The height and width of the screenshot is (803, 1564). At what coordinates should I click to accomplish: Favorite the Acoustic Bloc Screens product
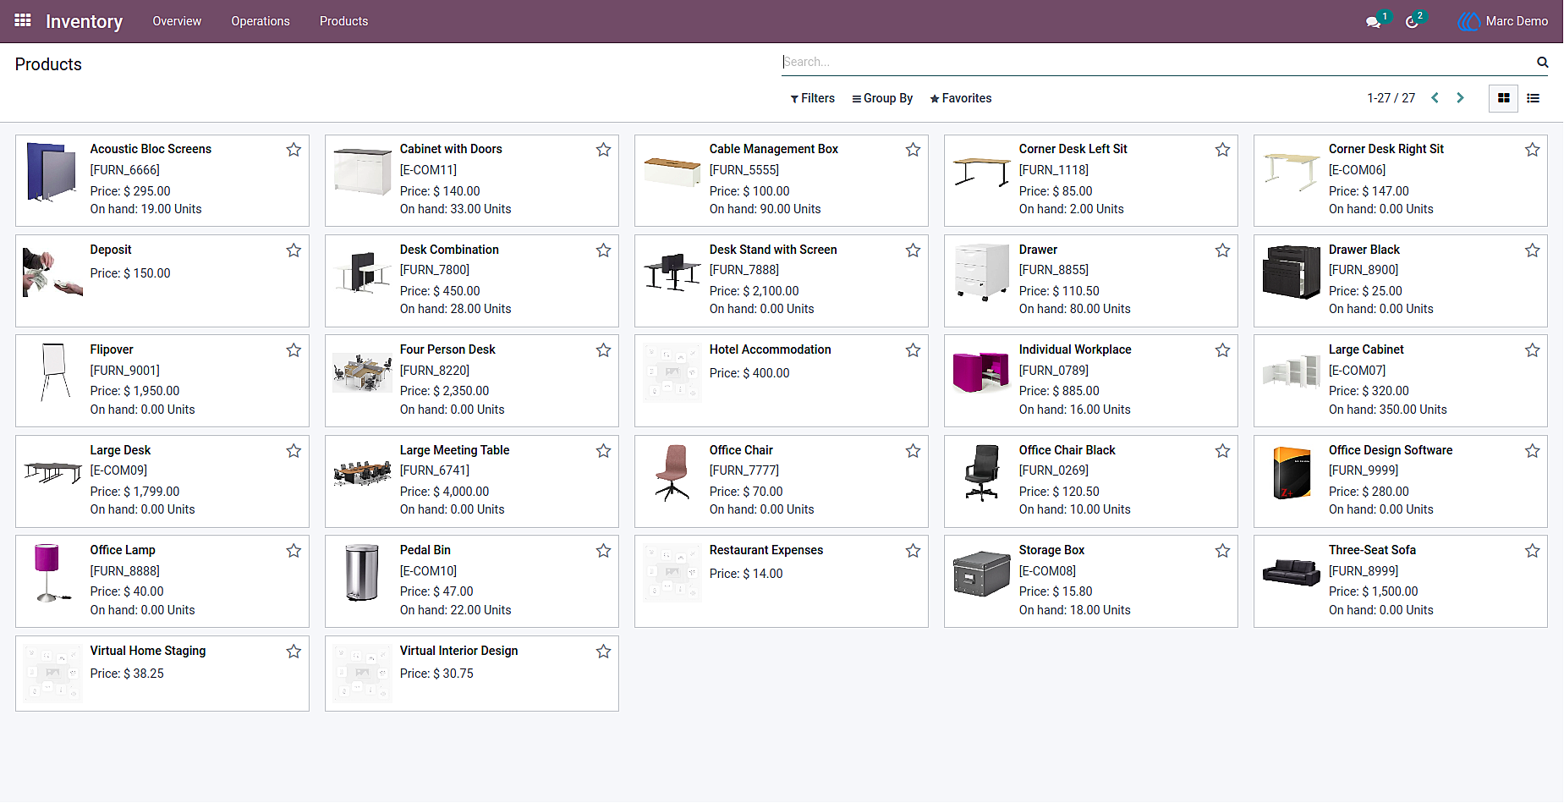294,150
